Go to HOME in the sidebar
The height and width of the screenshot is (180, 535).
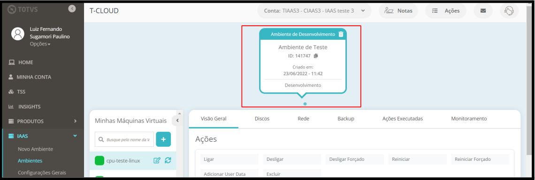tap(21, 63)
